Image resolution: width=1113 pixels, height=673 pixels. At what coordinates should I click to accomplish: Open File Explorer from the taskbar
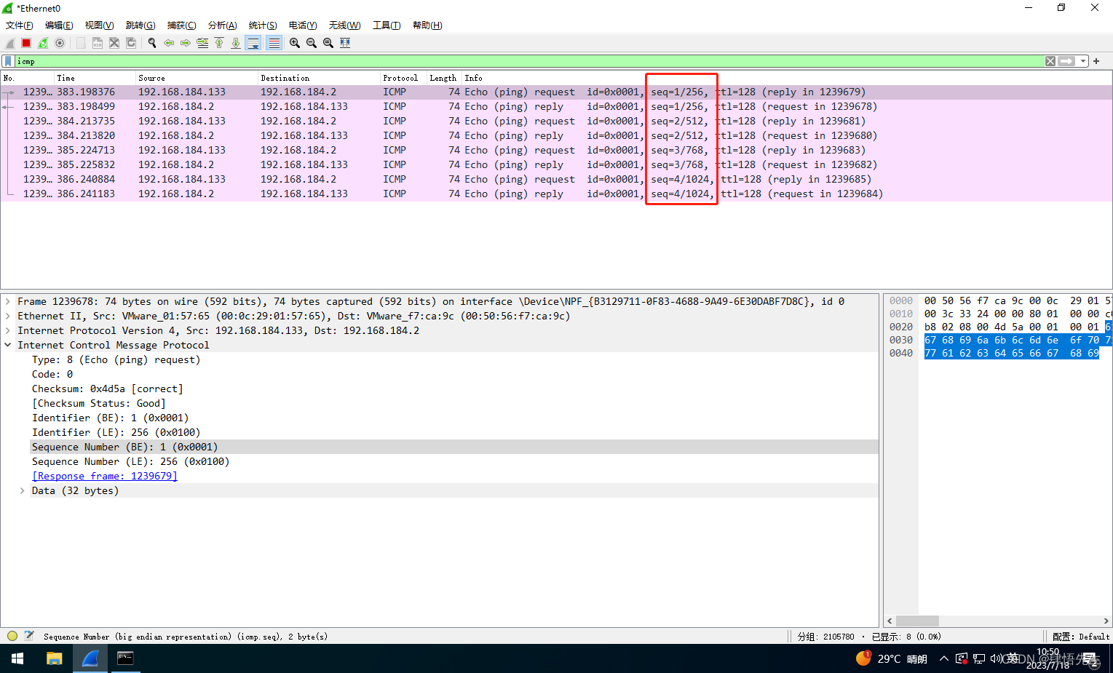pyautogui.click(x=54, y=658)
